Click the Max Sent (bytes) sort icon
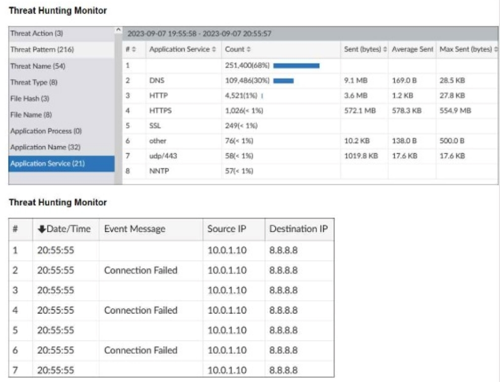Image resolution: width=500 pixels, height=382 pixels. tap(495, 50)
